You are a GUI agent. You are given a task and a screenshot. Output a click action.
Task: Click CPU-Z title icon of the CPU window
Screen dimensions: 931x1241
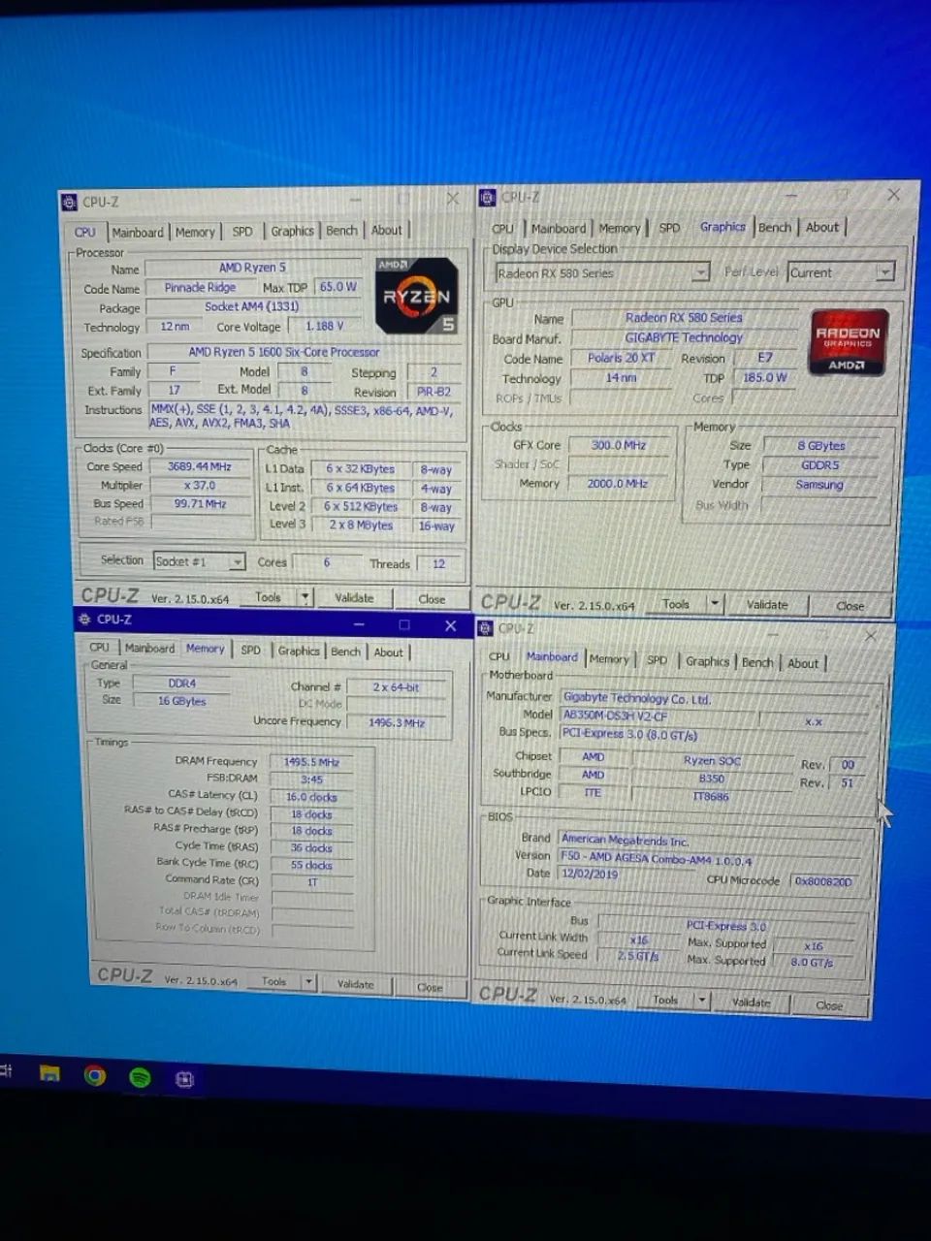click(x=69, y=202)
